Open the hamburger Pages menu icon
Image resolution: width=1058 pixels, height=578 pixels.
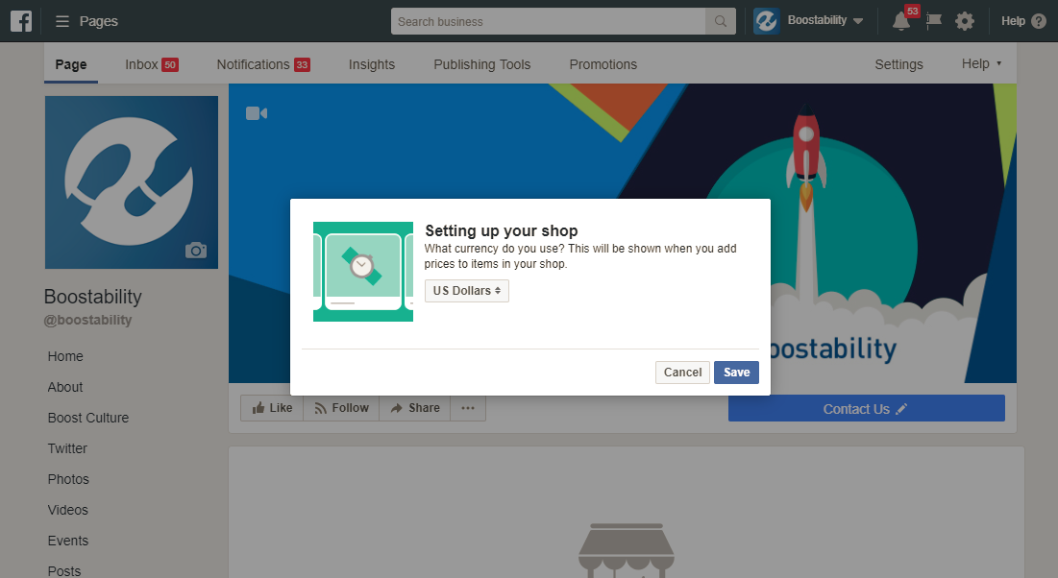(62, 21)
